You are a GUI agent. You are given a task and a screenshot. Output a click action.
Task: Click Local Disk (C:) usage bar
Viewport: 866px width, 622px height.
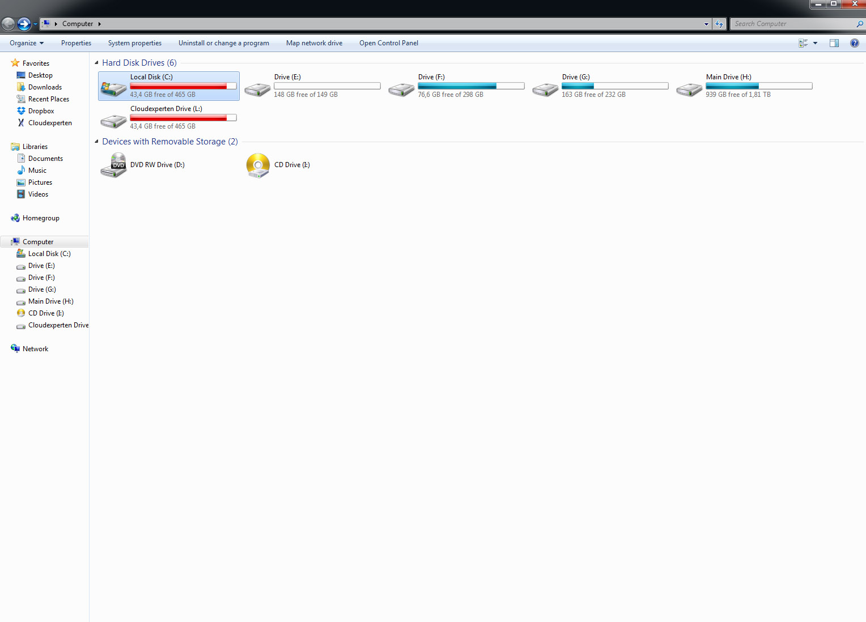point(183,86)
